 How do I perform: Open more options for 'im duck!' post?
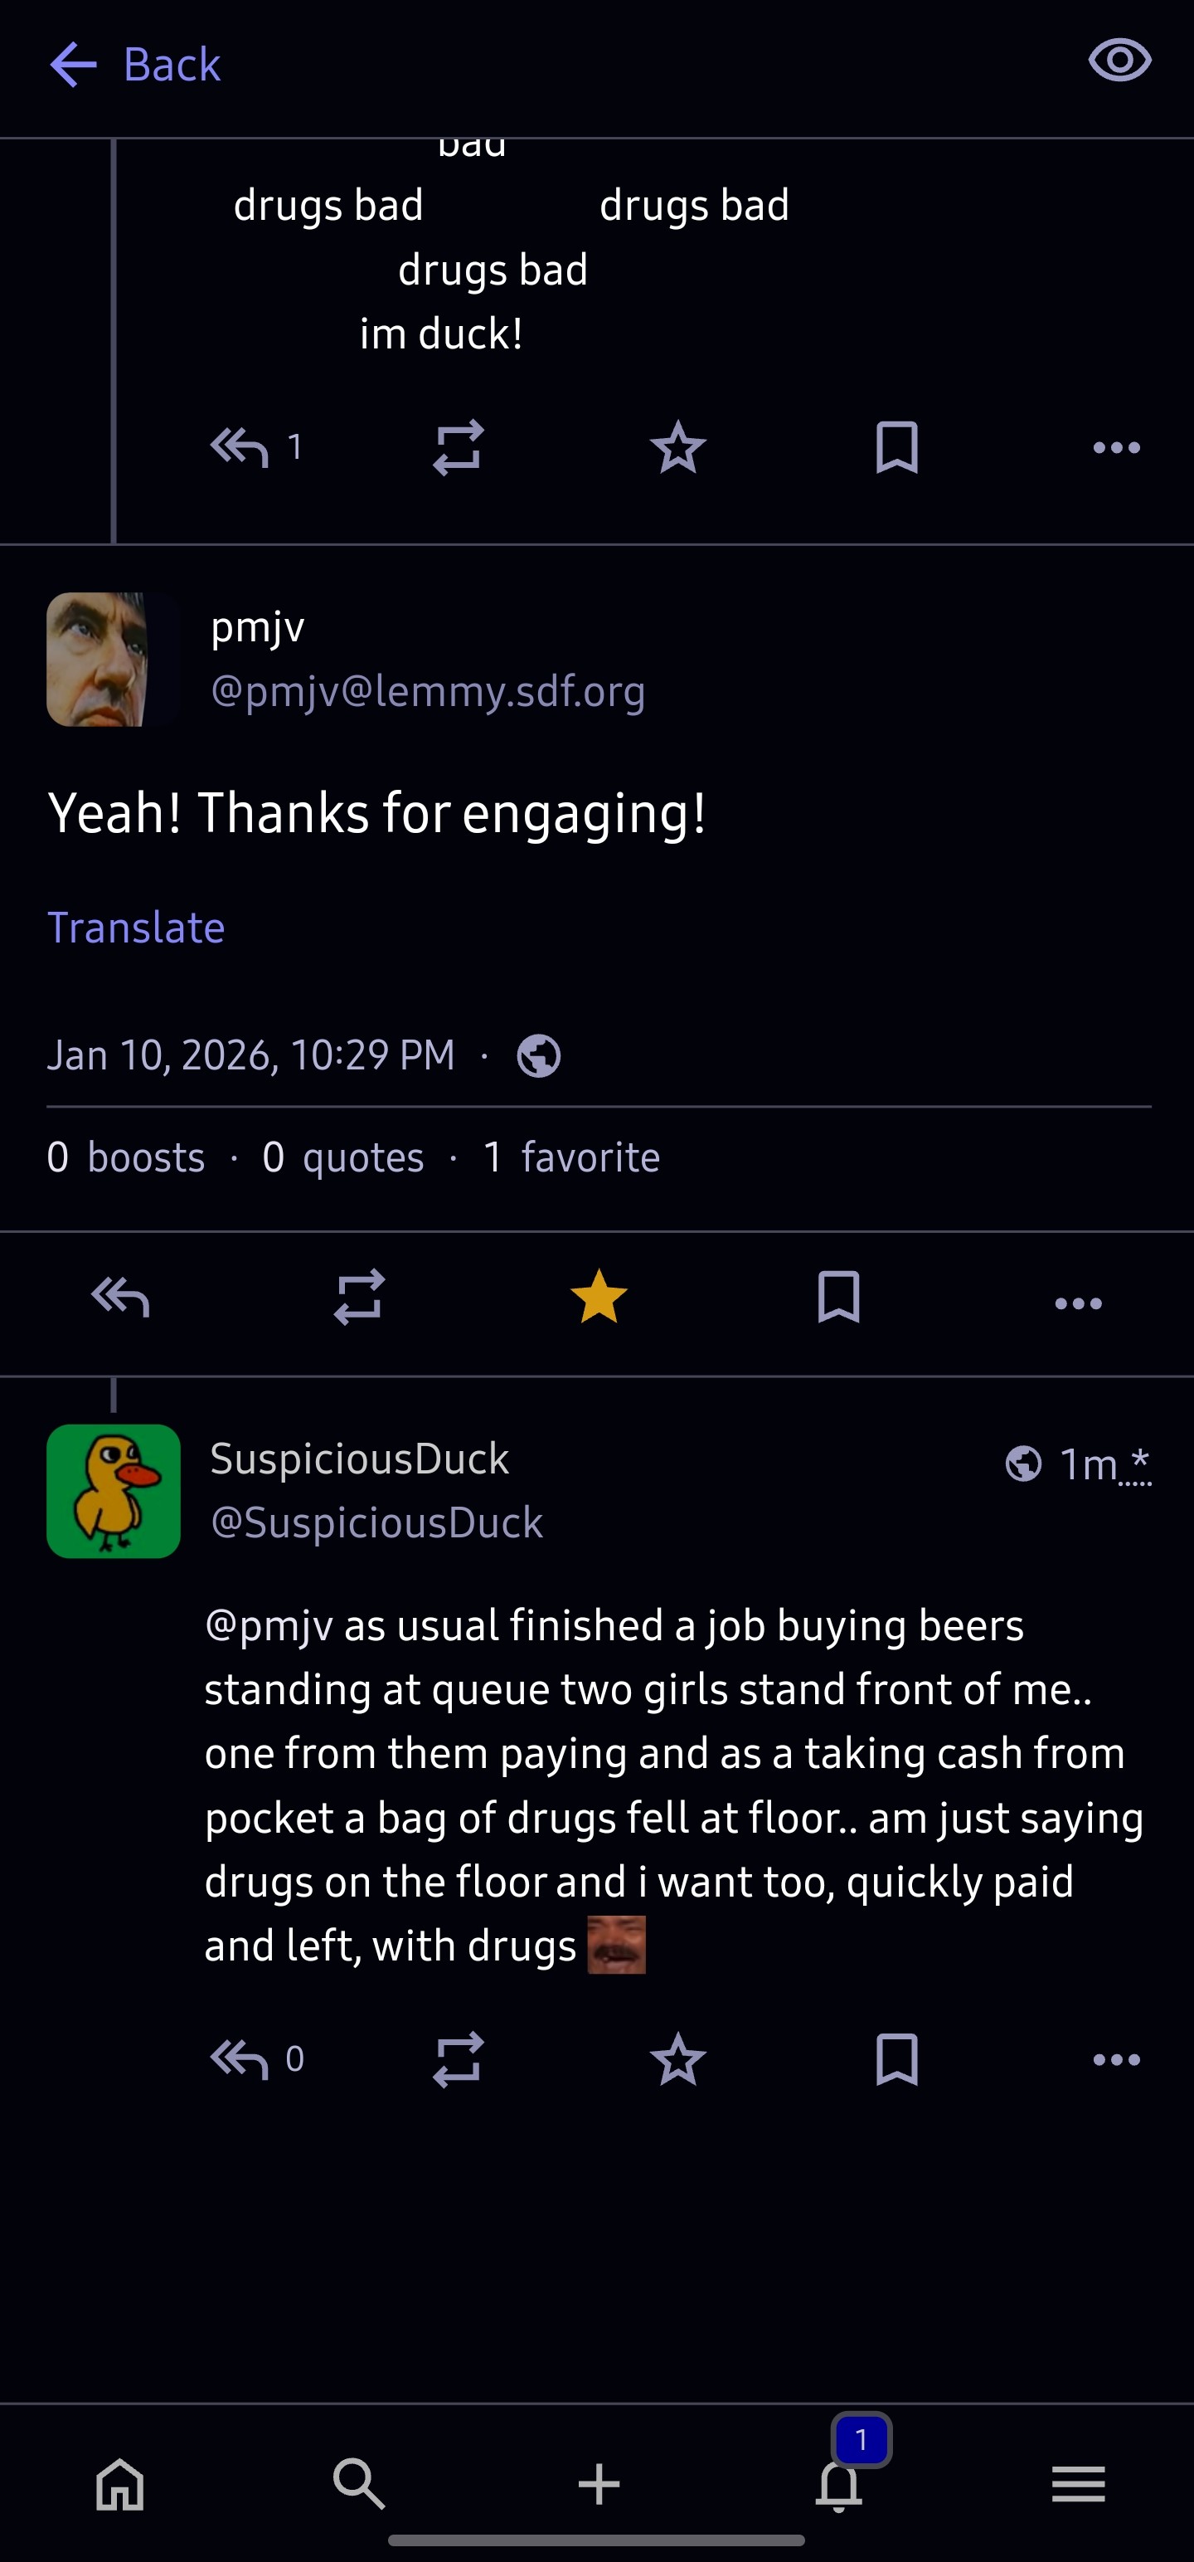point(1116,447)
